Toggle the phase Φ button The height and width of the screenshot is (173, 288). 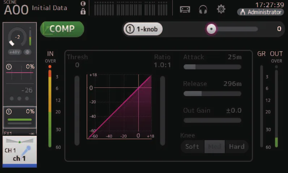(x=27, y=52)
